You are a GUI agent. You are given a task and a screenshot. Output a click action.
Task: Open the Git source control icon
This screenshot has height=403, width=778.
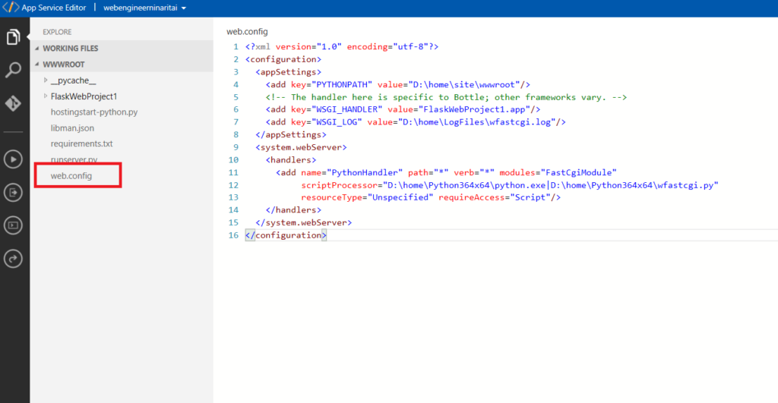(14, 103)
